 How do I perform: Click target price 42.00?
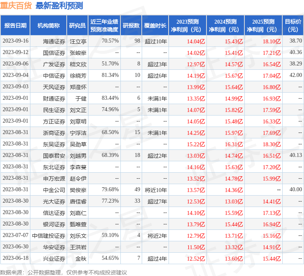click(296, 75)
